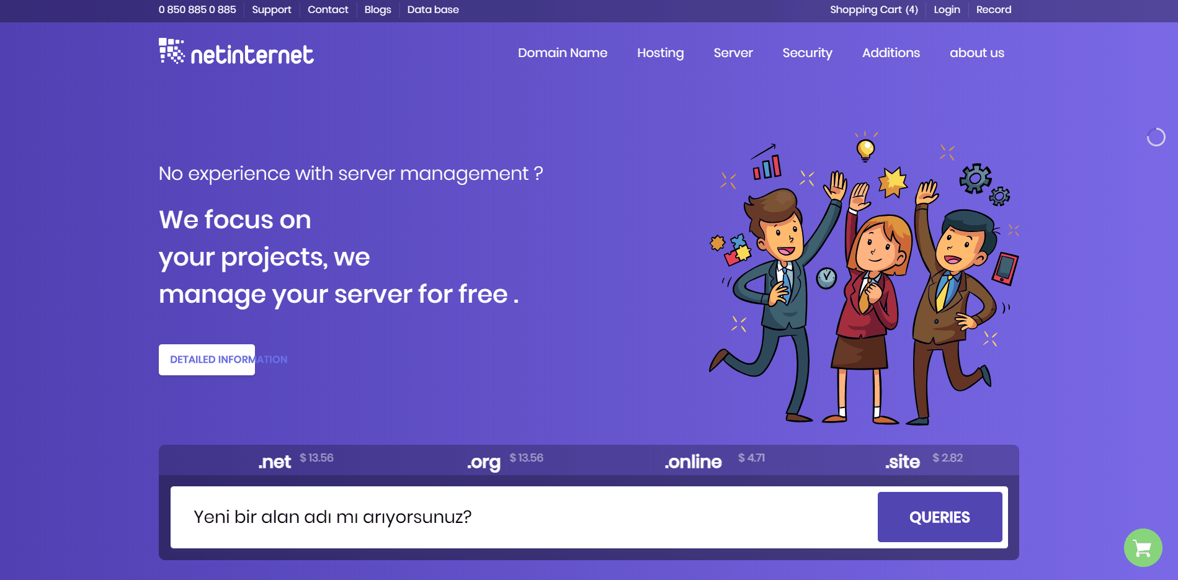The width and height of the screenshot is (1178, 580).
Task: Click the DETAILED INFORMATION button
Action: (x=207, y=359)
